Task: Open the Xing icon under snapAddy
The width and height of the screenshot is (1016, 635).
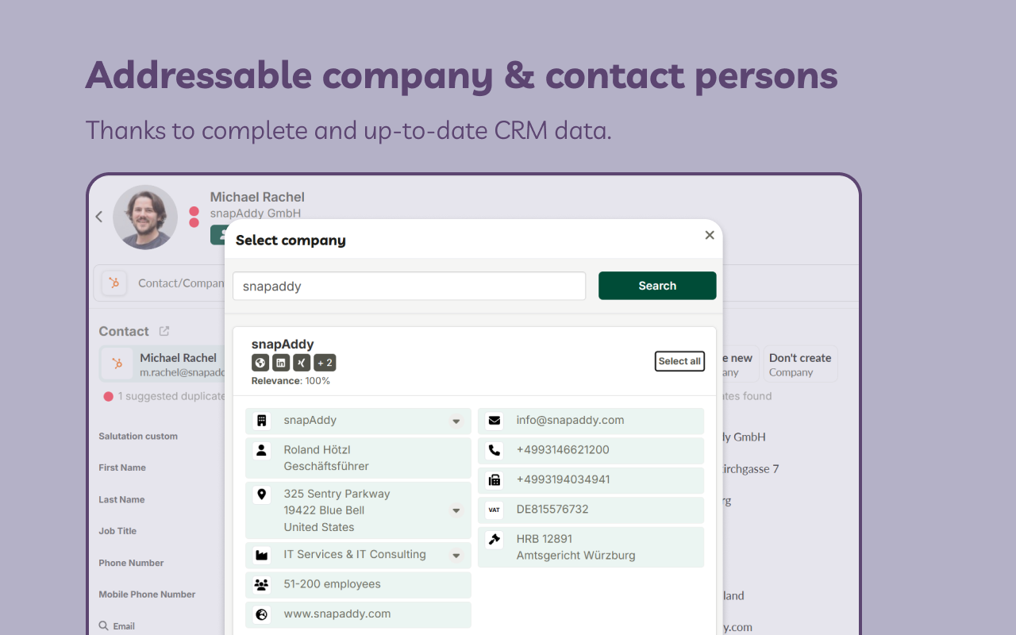Action: pyautogui.click(x=302, y=363)
